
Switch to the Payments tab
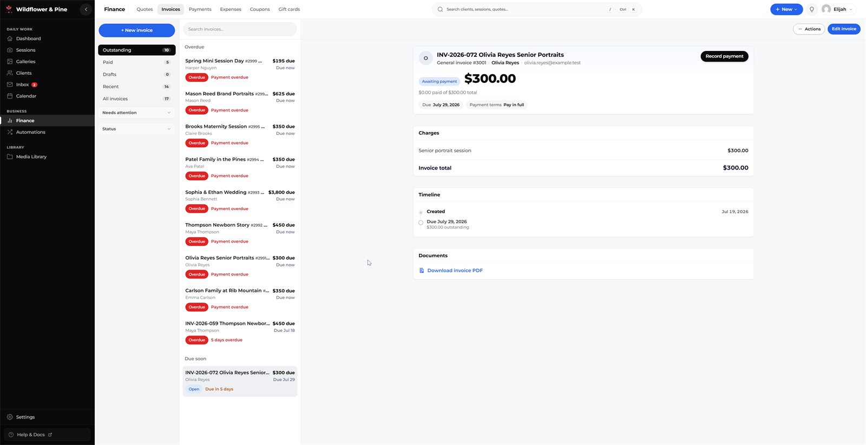[200, 9]
